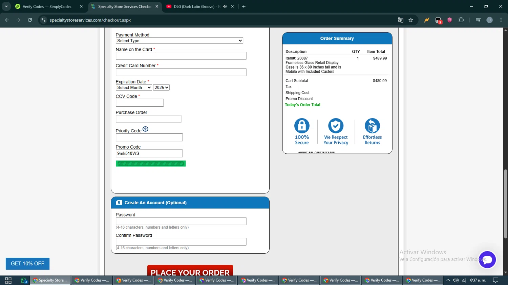Click the Name on the Card field
This screenshot has height=285, width=508.
181,56
